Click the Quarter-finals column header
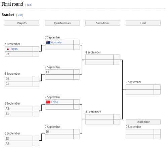The image size is (168, 148). (x=62, y=23)
